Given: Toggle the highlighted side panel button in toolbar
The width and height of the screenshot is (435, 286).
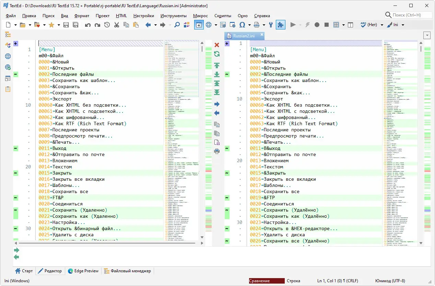Looking at the screenshot, I should [x=199, y=25].
